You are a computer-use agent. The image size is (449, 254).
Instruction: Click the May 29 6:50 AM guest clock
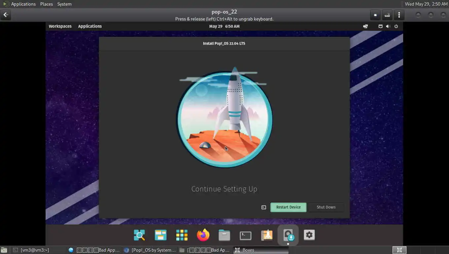(224, 26)
